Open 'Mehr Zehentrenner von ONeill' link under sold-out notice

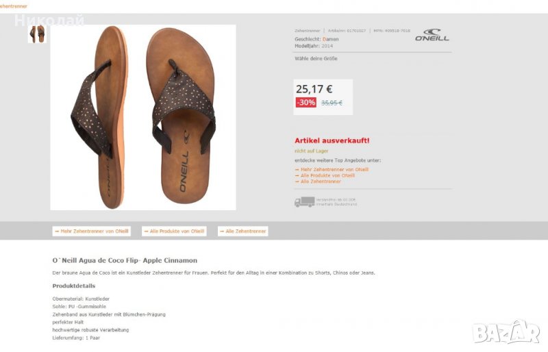coord(333,169)
